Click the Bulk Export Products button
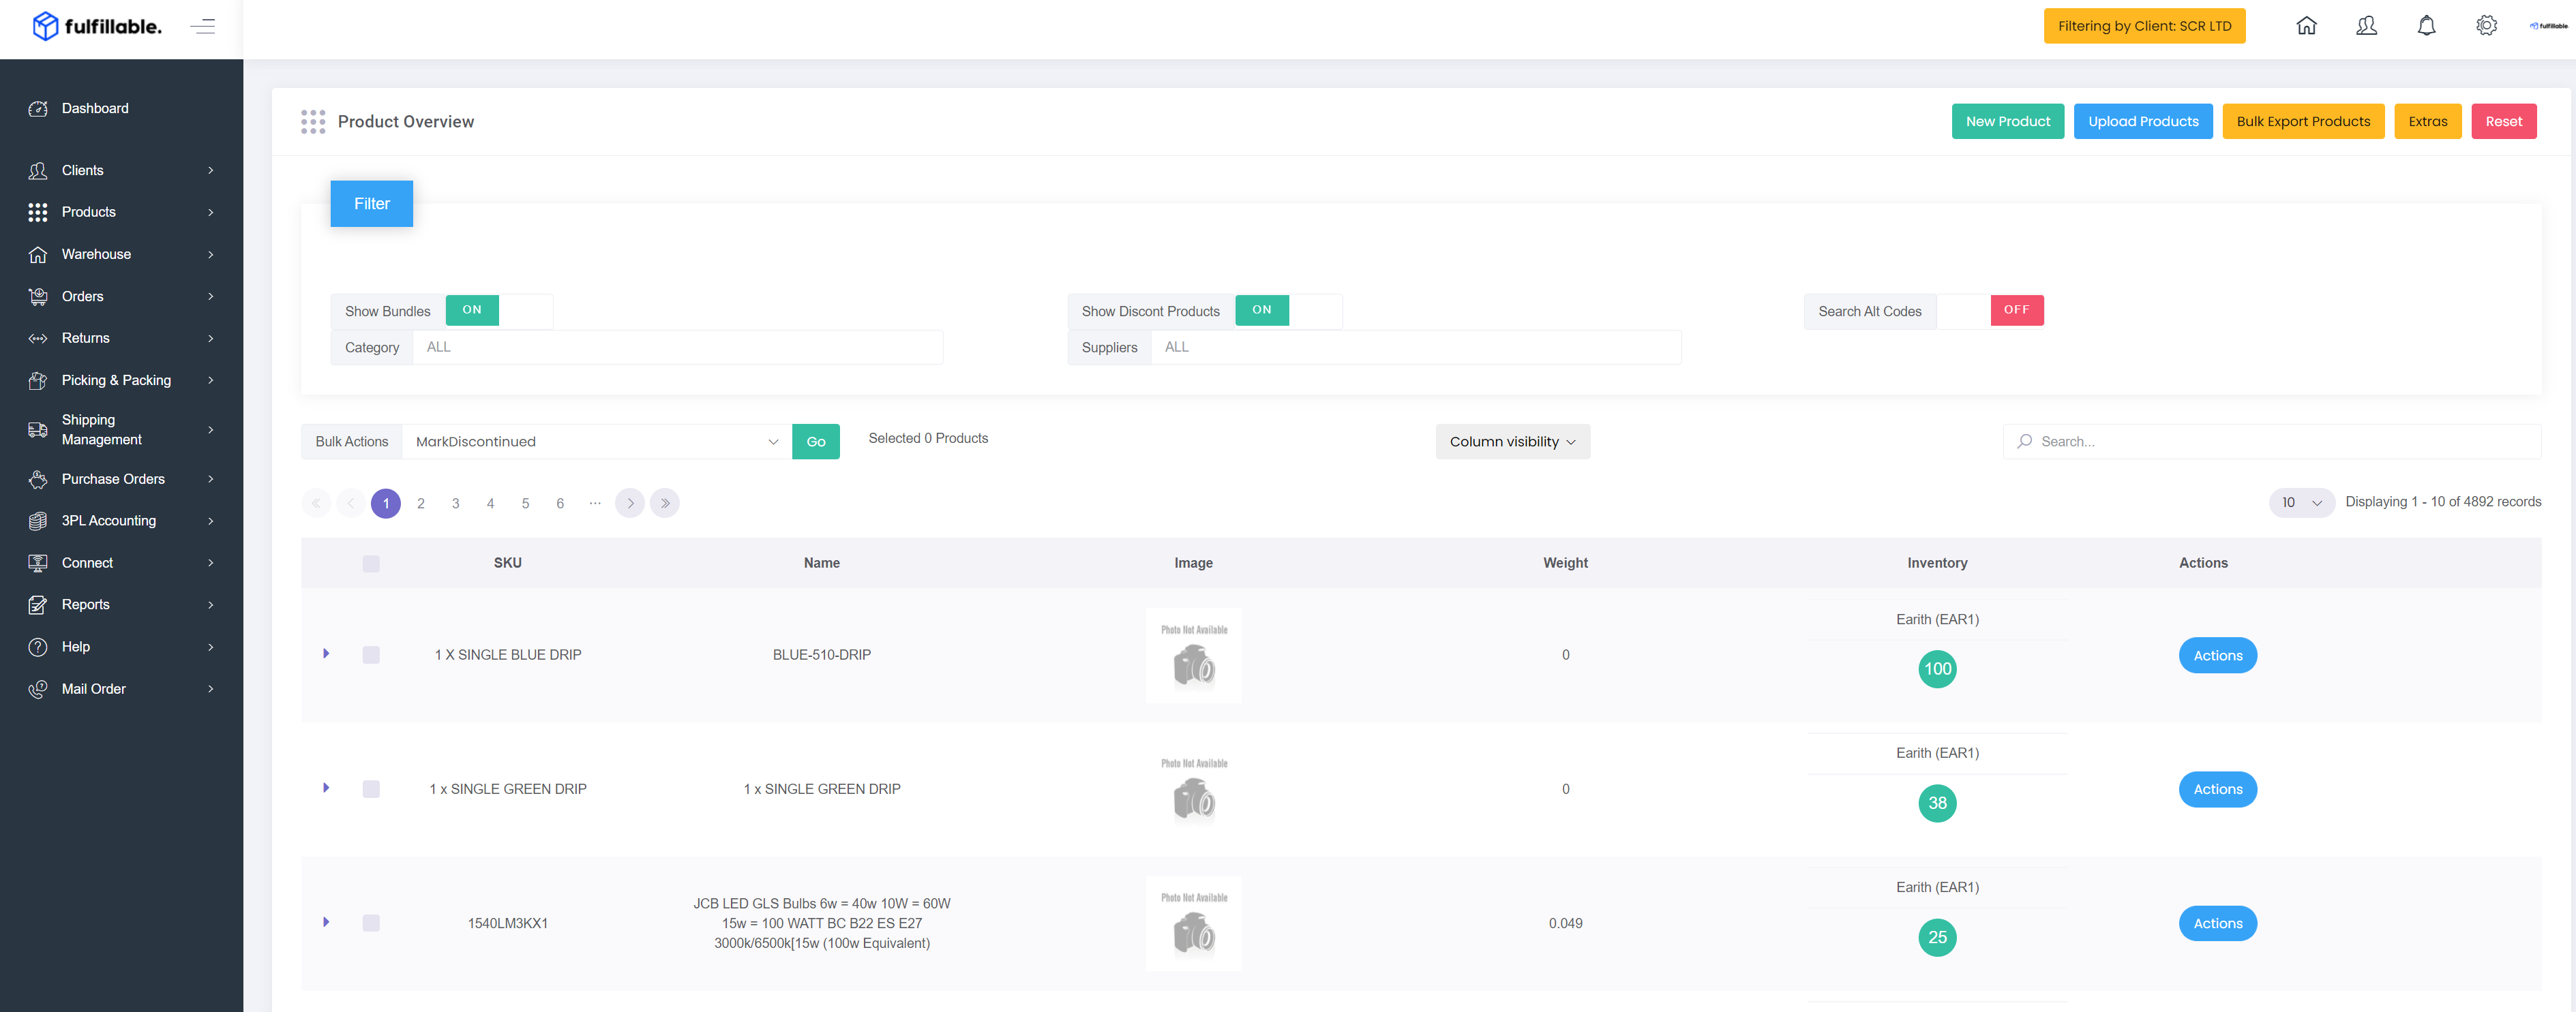This screenshot has width=2576, height=1012. pyautogui.click(x=2303, y=121)
